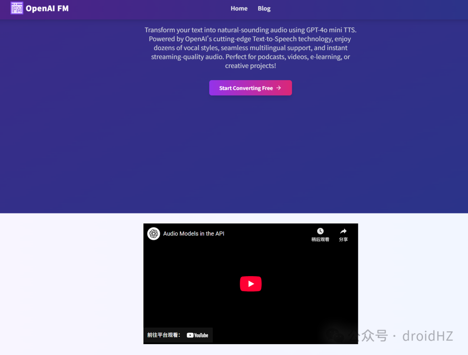Play the Audio Models in the API video

pyautogui.click(x=250, y=284)
